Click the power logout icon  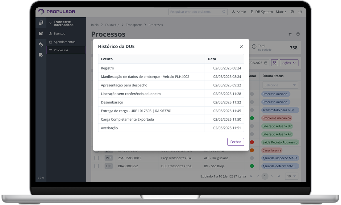tap(300, 12)
